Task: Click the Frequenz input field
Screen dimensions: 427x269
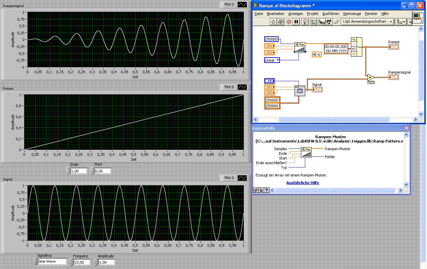Action: click(x=82, y=262)
